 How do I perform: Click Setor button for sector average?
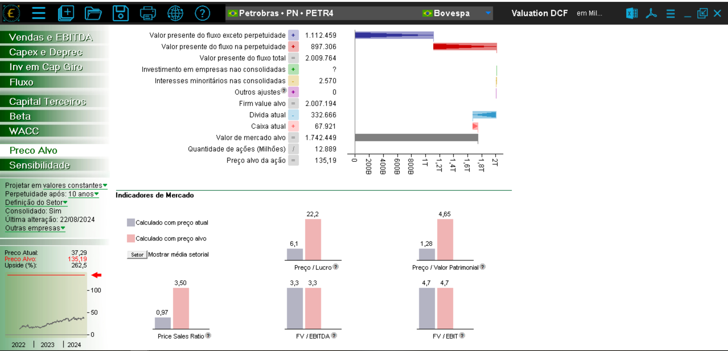point(137,255)
